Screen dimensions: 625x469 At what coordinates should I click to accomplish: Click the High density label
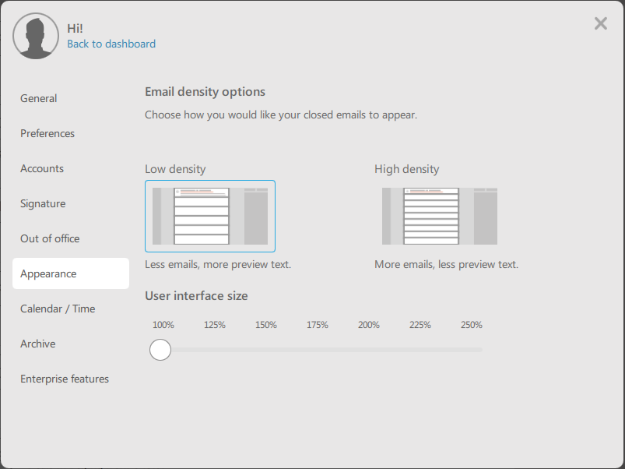coord(407,169)
